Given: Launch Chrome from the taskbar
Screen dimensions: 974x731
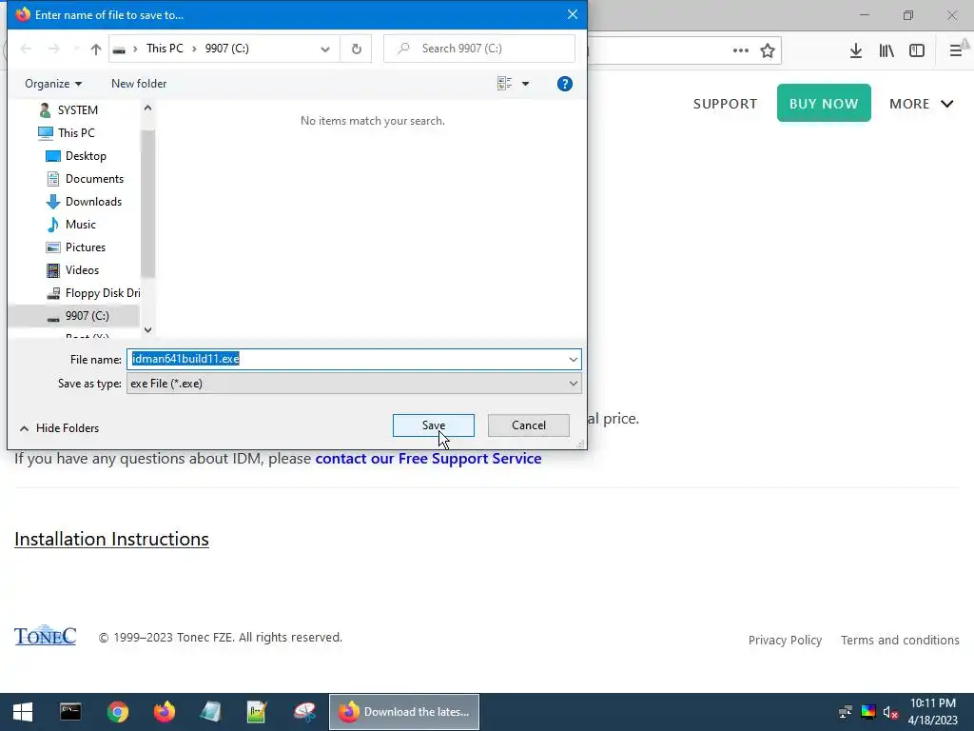Looking at the screenshot, I should [117, 712].
